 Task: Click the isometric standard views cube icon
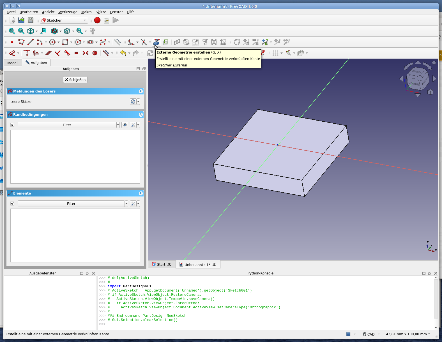coord(30,31)
